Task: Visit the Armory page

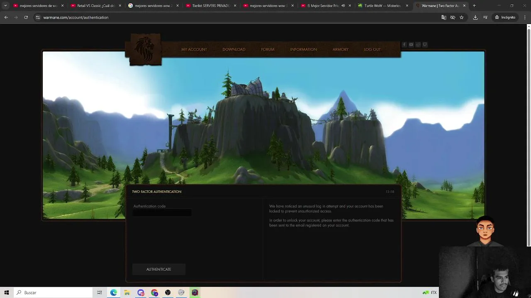Action: click(x=340, y=49)
